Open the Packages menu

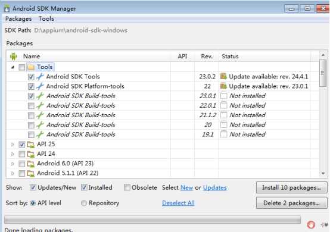[18, 19]
